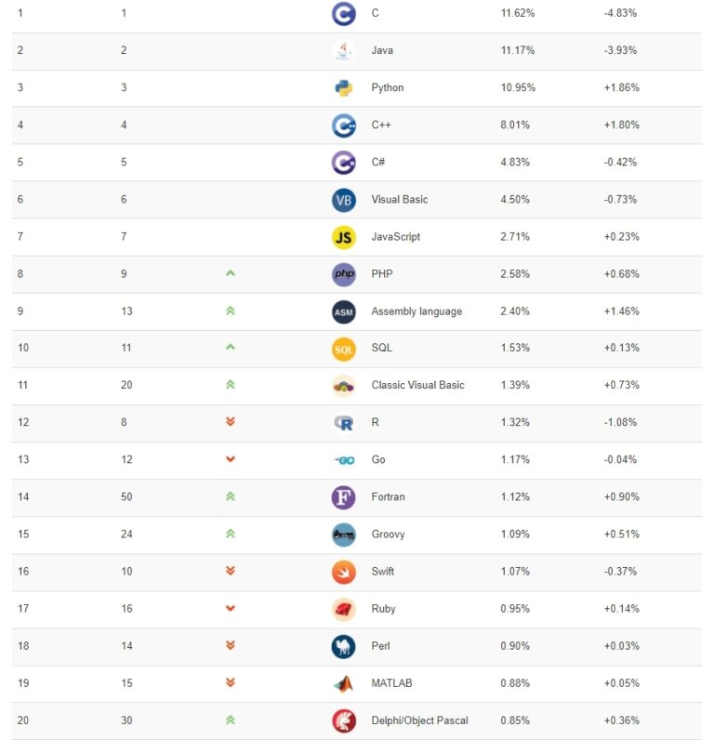Click the purple PHP logo icon
The height and width of the screenshot is (740, 714).
pyautogui.click(x=344, y=274)
